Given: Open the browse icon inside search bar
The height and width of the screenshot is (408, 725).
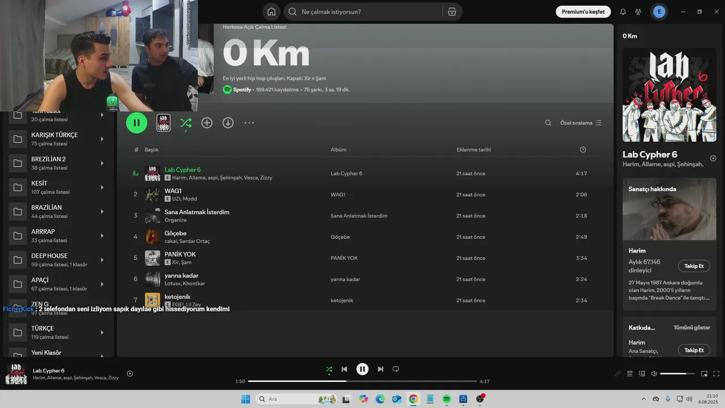Looking at the screenshot, I should pos(451,12).
